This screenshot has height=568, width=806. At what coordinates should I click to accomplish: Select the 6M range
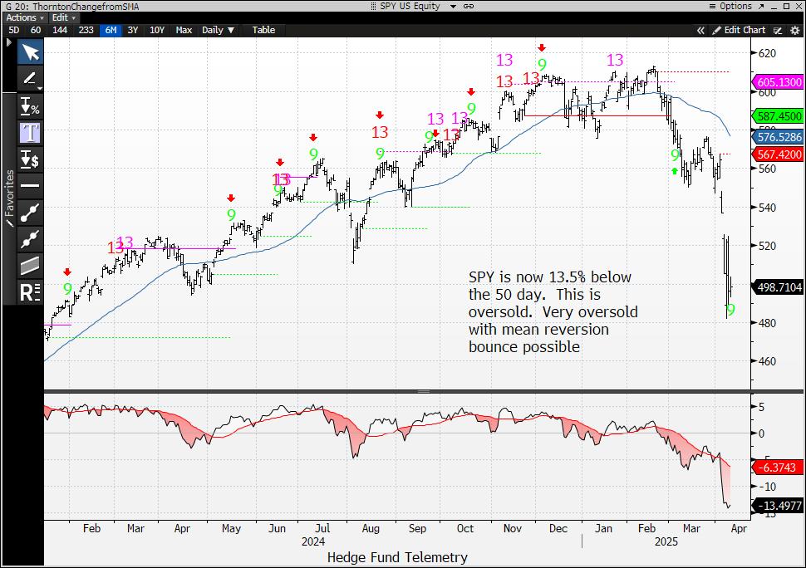pos(111,30)
